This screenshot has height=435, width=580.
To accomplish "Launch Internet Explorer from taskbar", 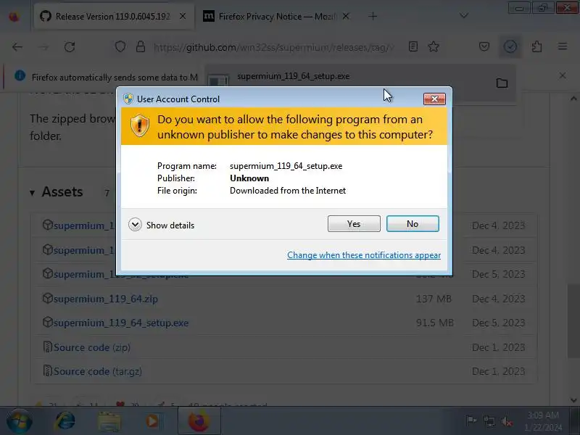I will tap(65, 421).
